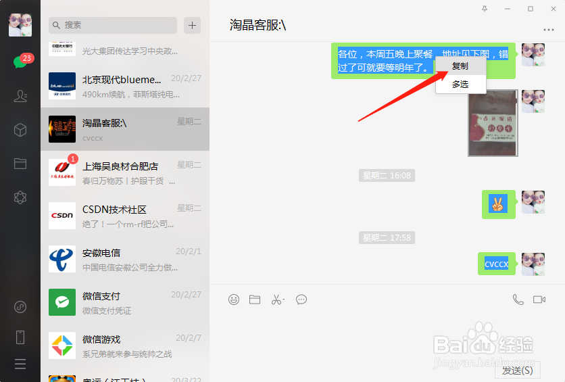Open the three-dots chat info menu

click(548, 30)
